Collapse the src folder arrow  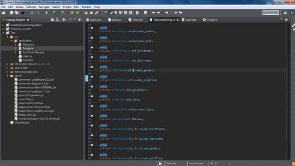(7, 37)
